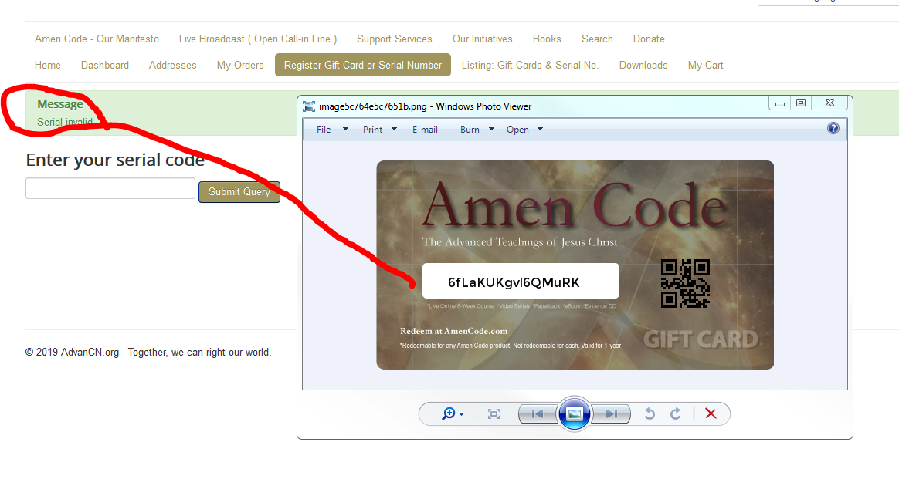Click the actual size fit icon

point(494,414)
